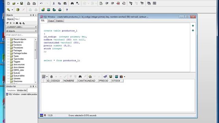Screen dimensions: 219x123
Task: Expand the Procedures folder node
Action: pyautogui.click(x=8, y=48)
